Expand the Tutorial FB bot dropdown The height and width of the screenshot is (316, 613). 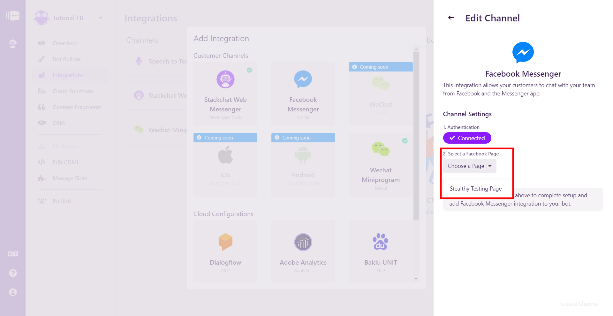[x=101, y=18]
